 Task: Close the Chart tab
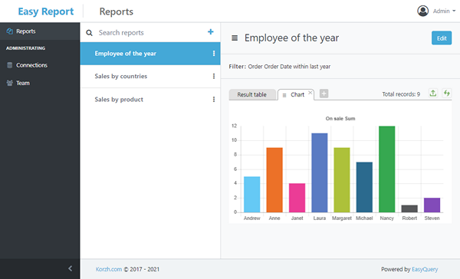pyautogui.click(x=310, y=93)
